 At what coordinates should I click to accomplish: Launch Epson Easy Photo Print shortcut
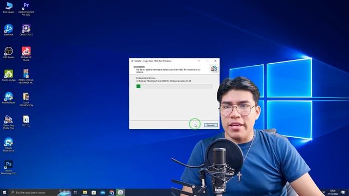click(x=9, y=122)
